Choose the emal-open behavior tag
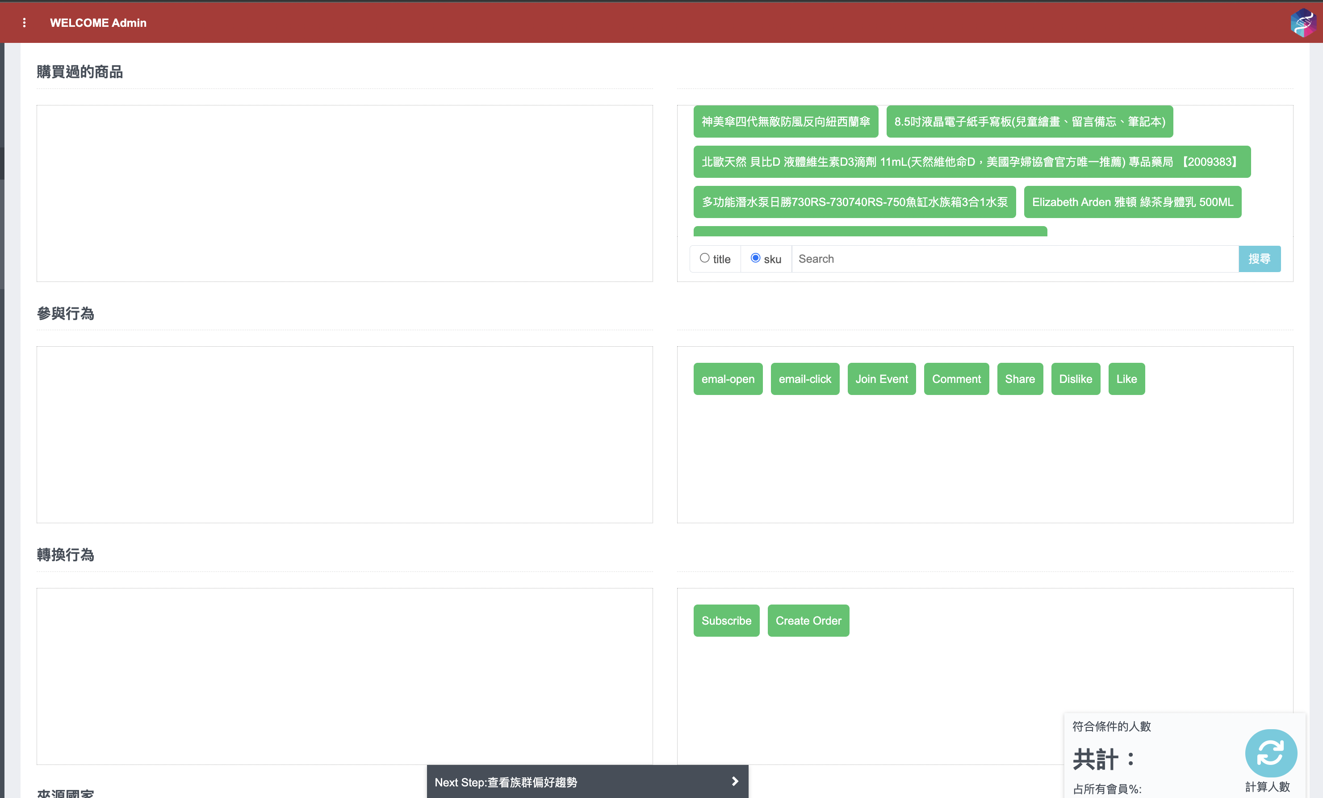The height and width of the screenshot is (798, 1323). 728,379
